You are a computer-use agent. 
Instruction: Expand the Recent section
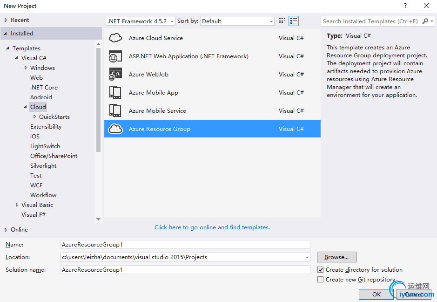(x=6, y=20)
